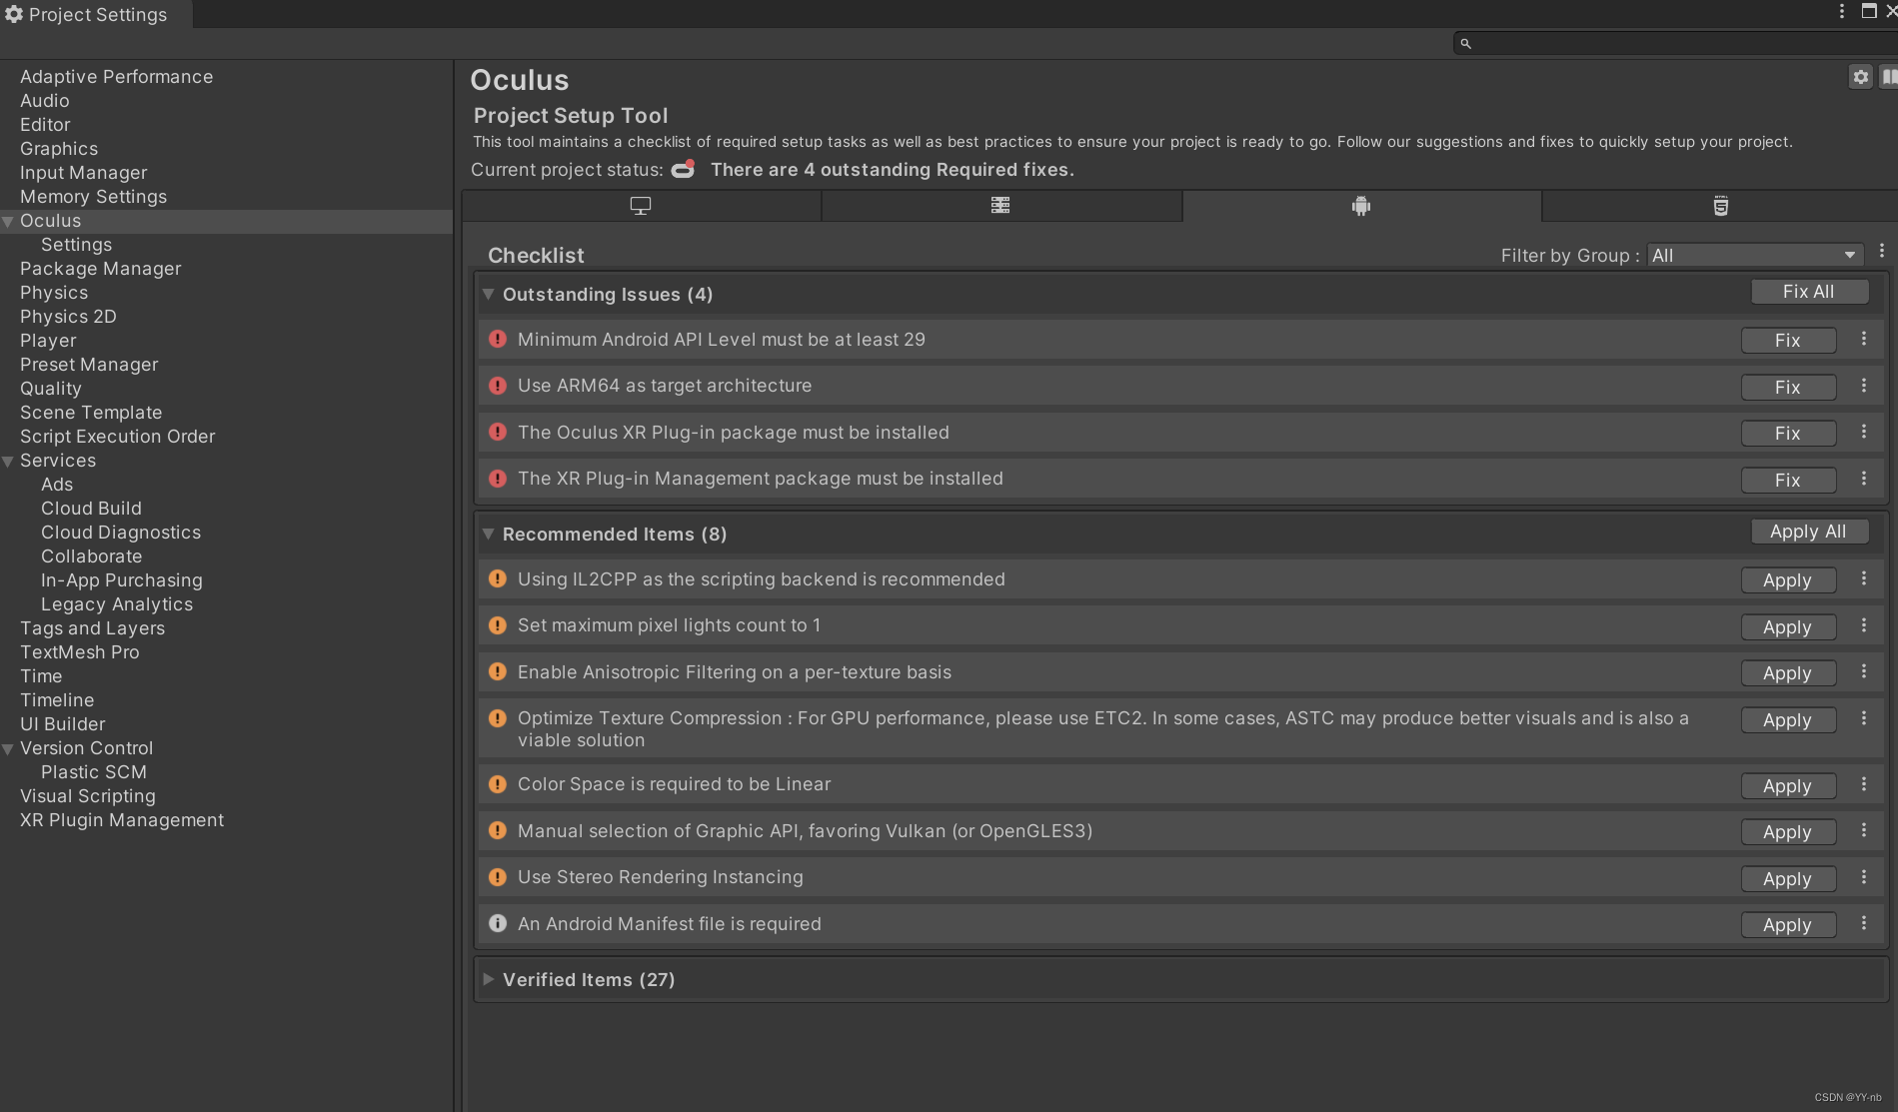Open Oculus Settings sub-item
1898x1112 pixels.
click(x=76, y=245)
